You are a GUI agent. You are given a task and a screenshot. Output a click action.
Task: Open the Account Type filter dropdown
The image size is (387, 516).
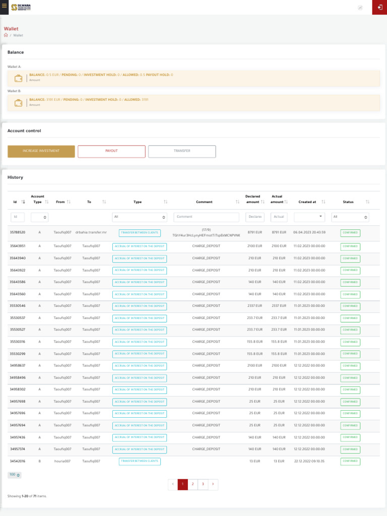pos(39,217)
